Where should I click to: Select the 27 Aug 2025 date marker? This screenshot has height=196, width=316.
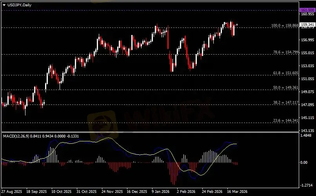click(12, 191)
